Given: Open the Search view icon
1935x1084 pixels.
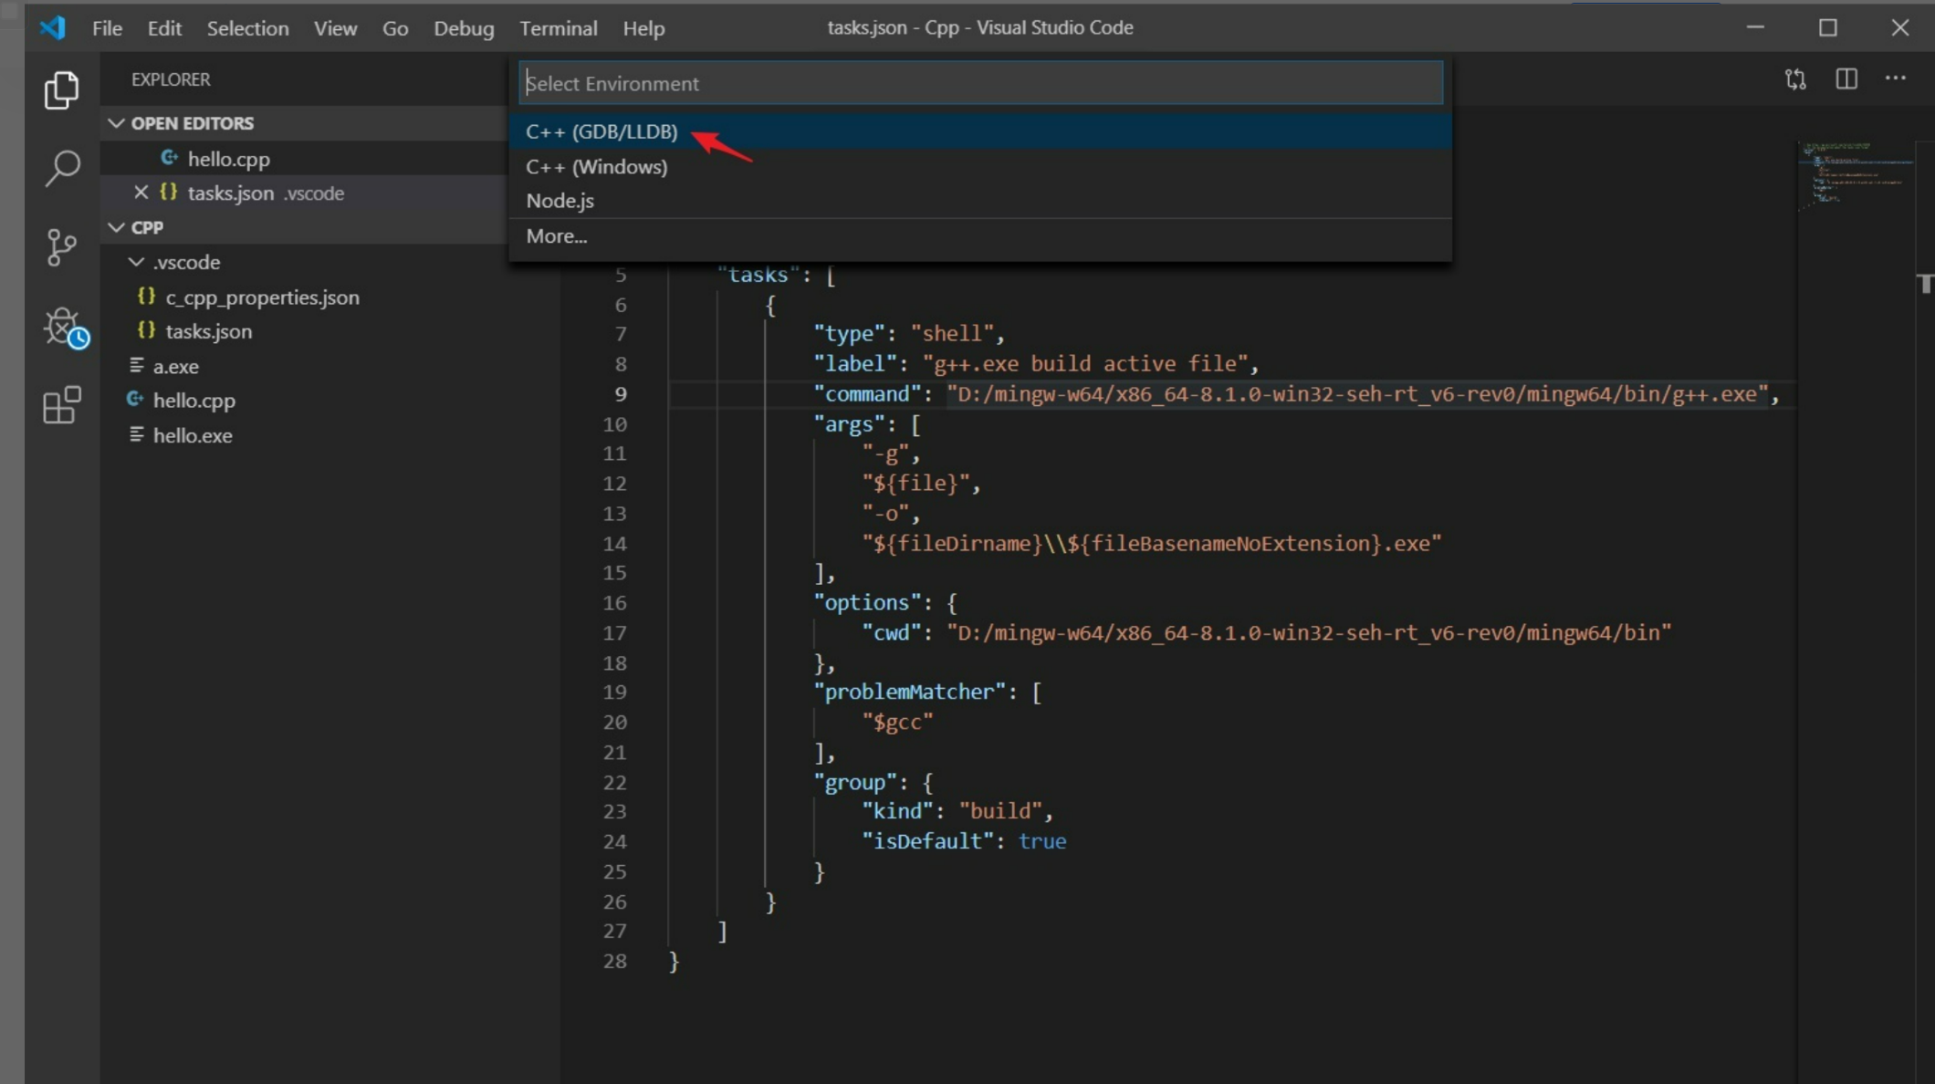Looking at the screenshot, I should point(61,168).
